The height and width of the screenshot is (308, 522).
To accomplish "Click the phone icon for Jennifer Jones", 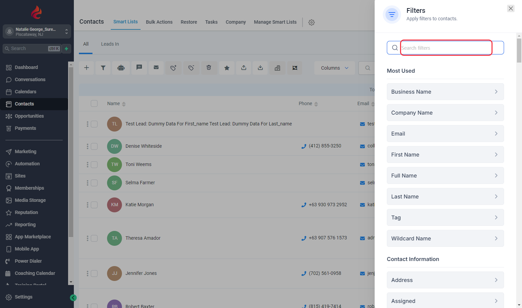I will [304, 274].
